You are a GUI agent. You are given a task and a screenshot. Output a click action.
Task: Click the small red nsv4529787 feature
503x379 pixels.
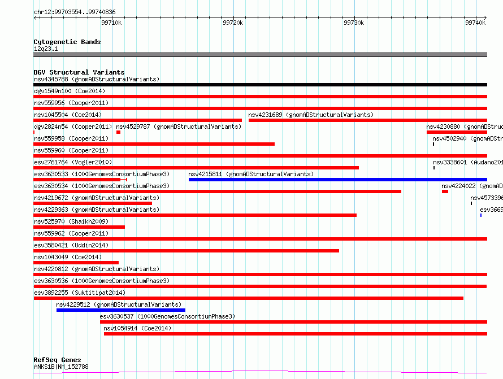(118, 132)
